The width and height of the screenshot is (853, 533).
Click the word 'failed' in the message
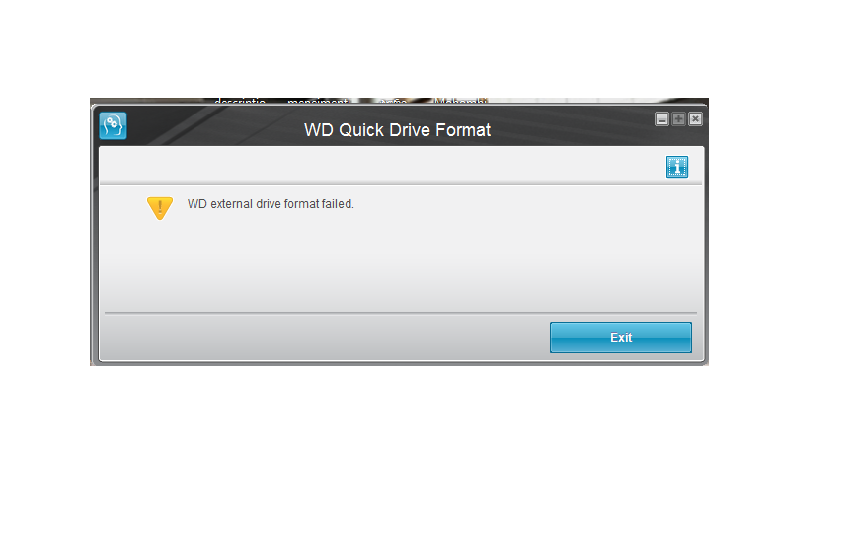(337, 204)
